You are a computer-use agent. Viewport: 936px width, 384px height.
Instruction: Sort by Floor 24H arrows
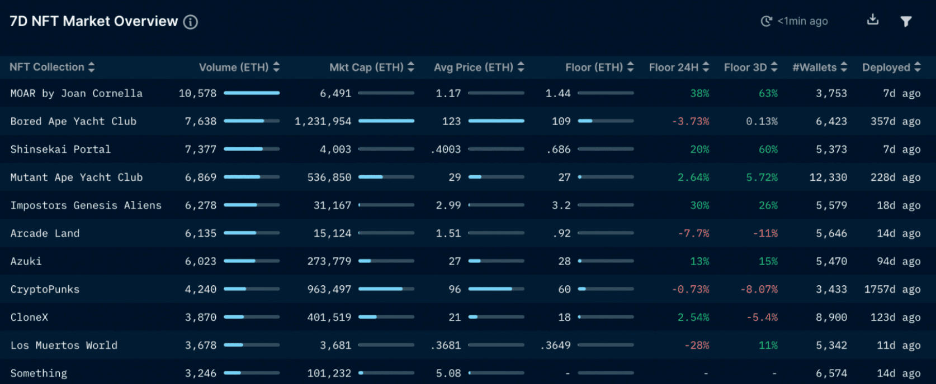[706, 68]
